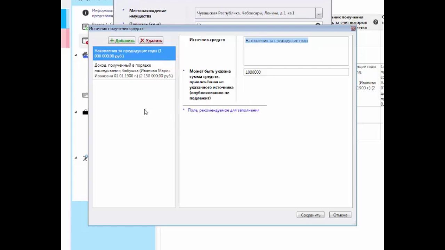
Task: Click the help question mark icon in table header
Action: 375,22
